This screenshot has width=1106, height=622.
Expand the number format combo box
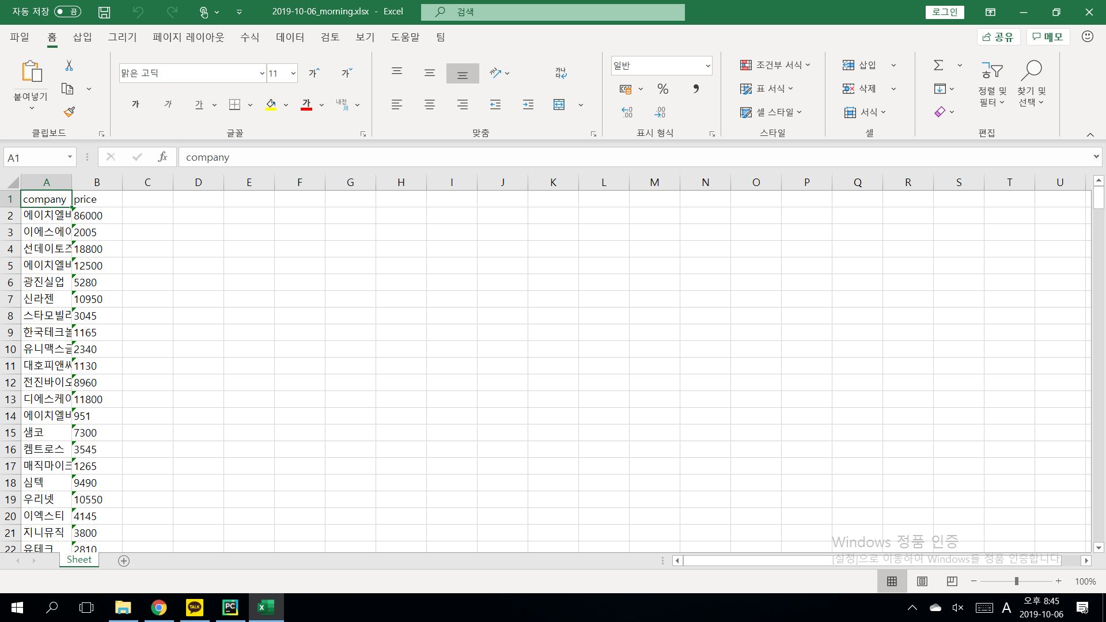tap(707, 66)
